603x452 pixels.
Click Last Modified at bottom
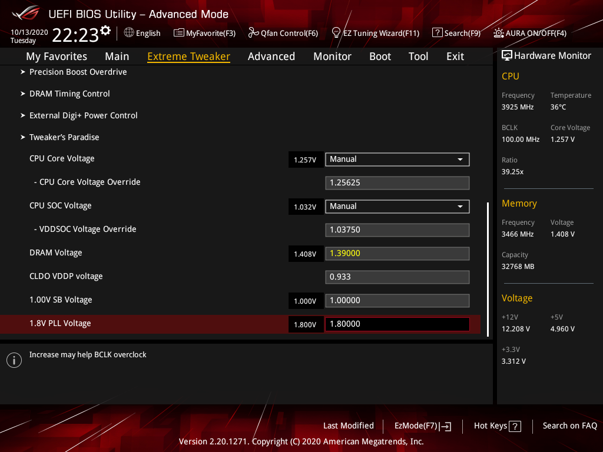coord(349,426)
